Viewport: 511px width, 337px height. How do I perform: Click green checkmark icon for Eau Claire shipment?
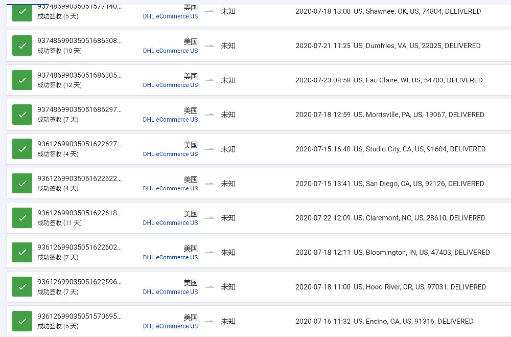(22, 80)
